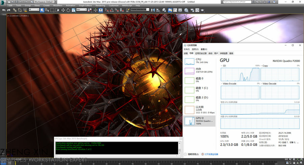Switch to 启动 tab in Task Manager
This screenshot has width=304, height=165.
coord(210,53)
